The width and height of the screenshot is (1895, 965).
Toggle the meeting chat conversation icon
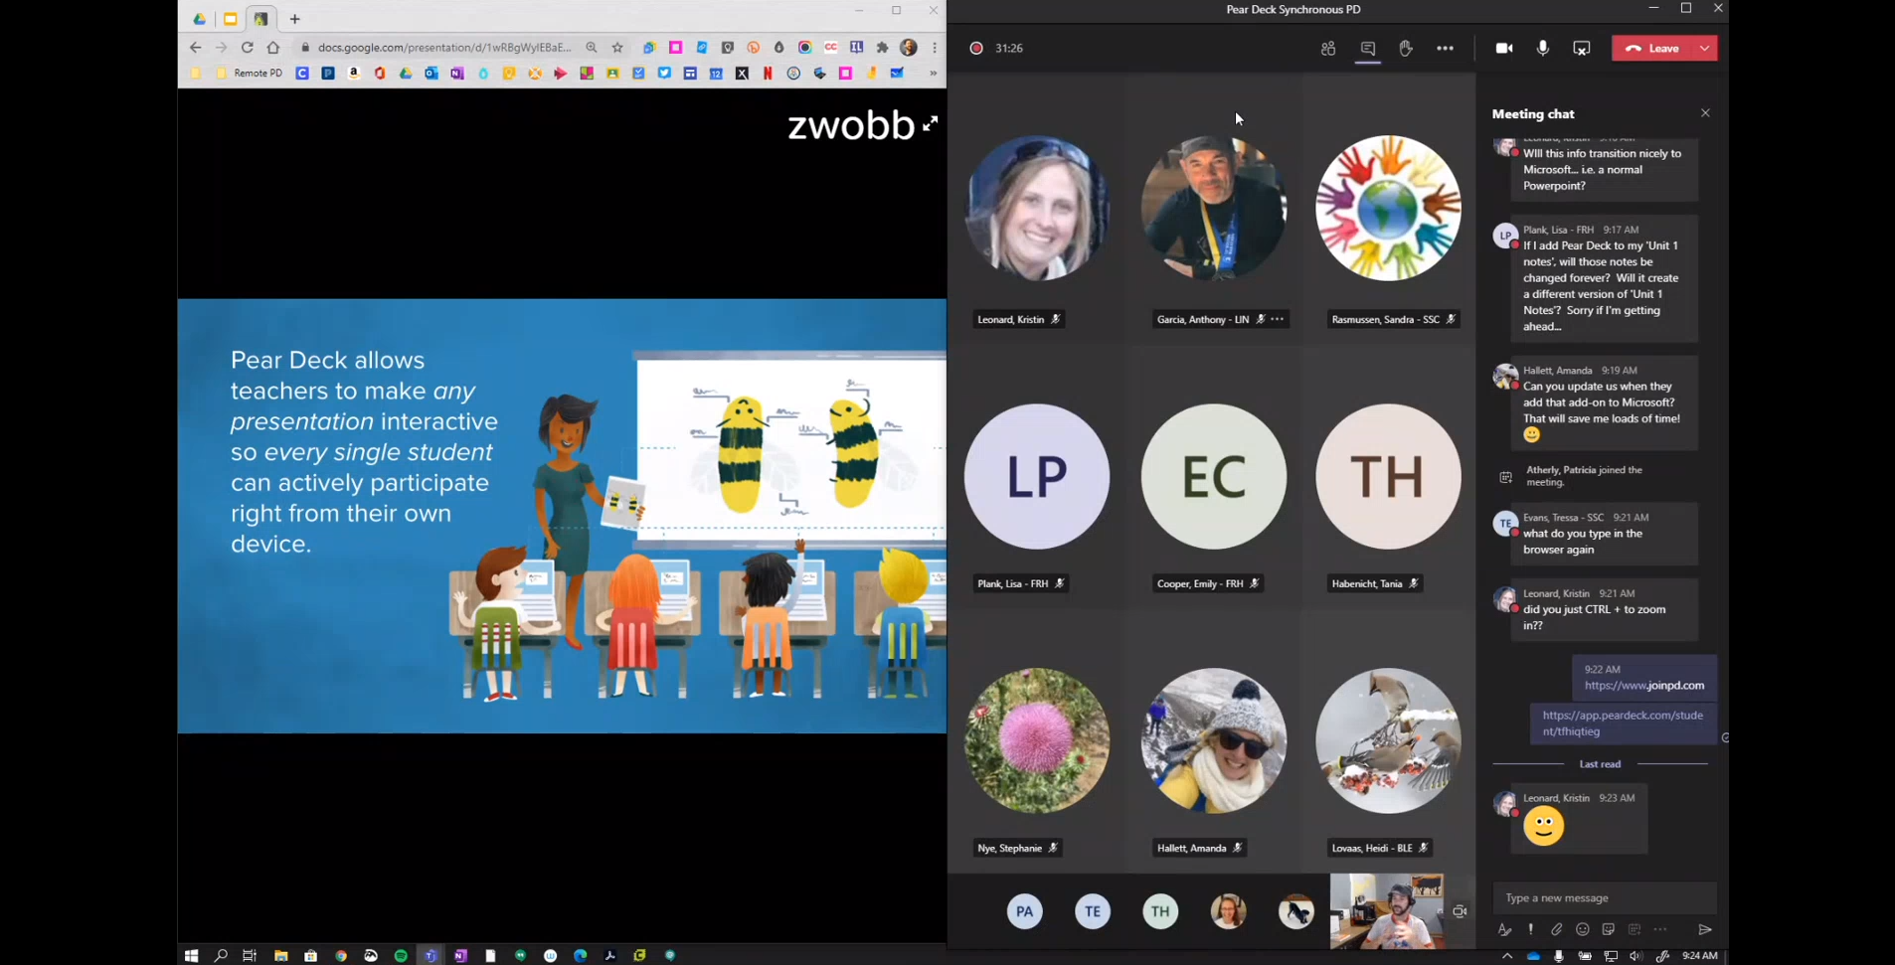pyautogui.click(x=1368, y=48)
